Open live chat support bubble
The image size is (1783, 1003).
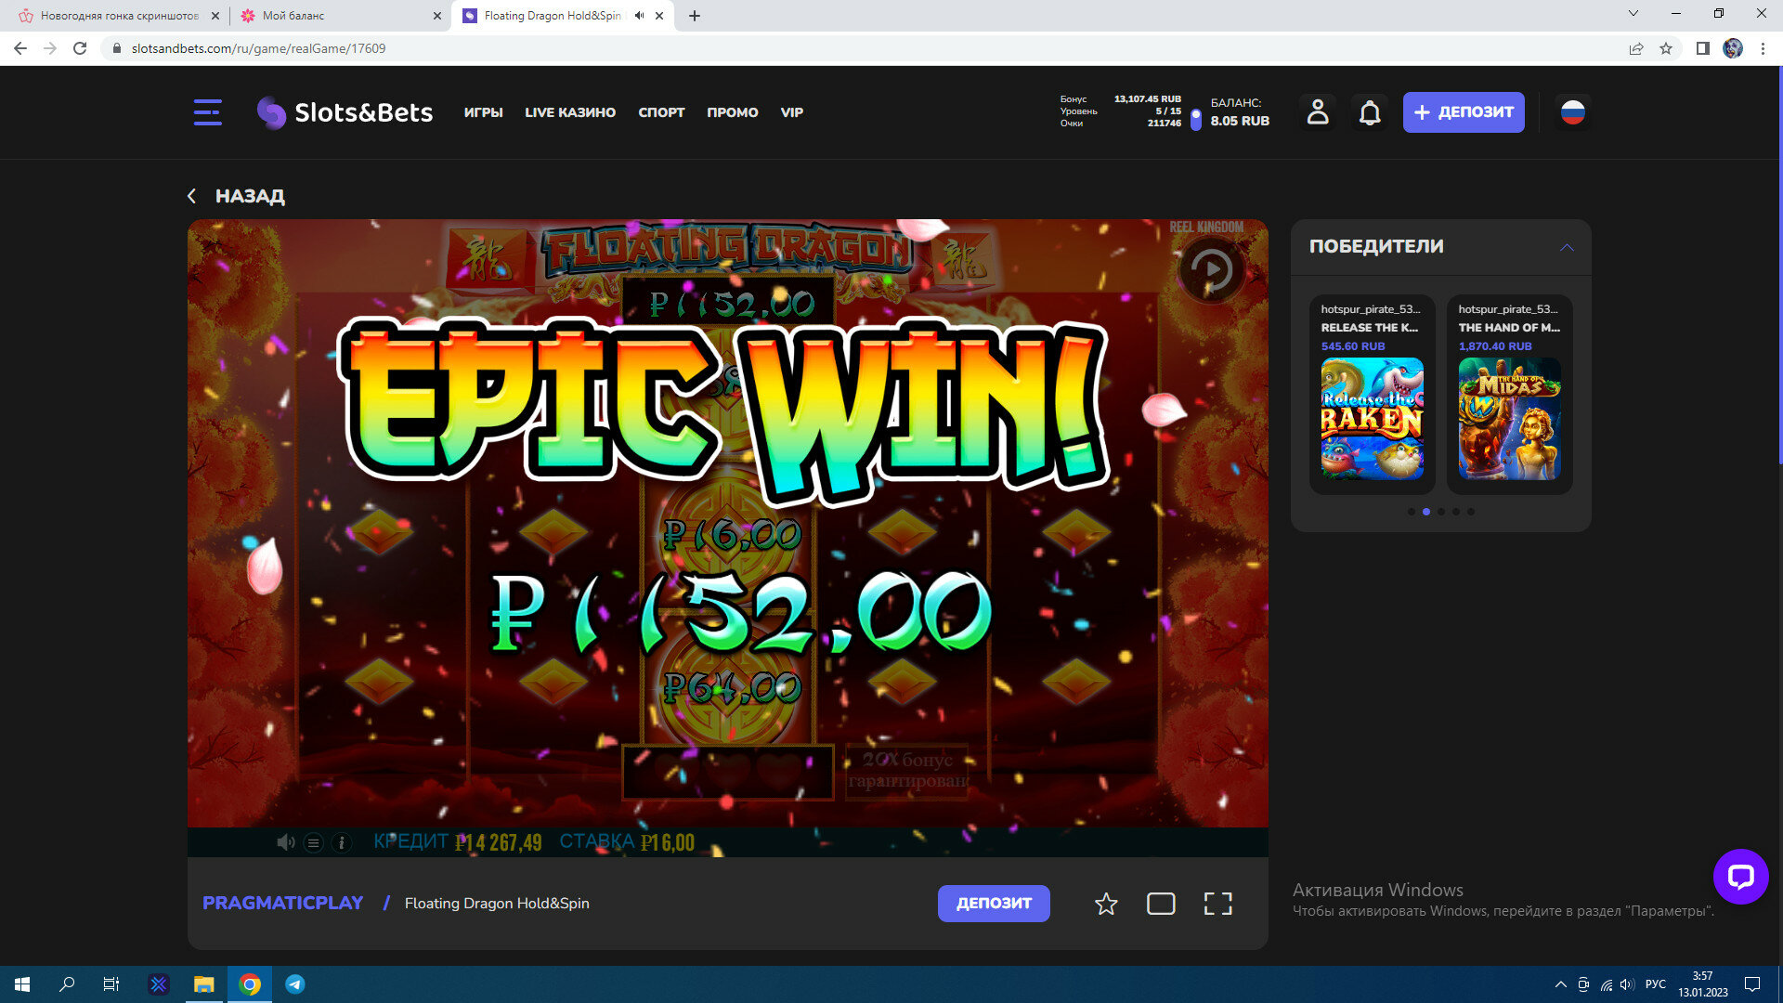pos(1740,876)
